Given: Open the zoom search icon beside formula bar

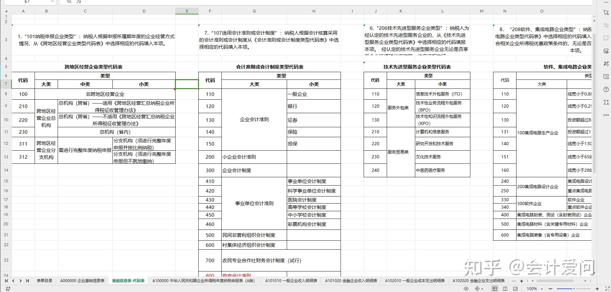Looking at the screenshot, I should click(69, 2).
